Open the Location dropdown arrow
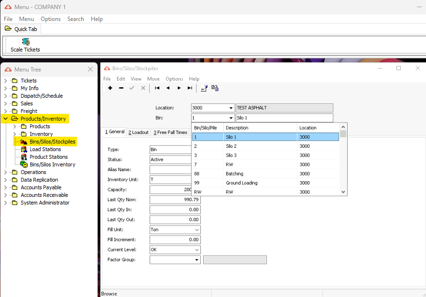 pos(231,108)
